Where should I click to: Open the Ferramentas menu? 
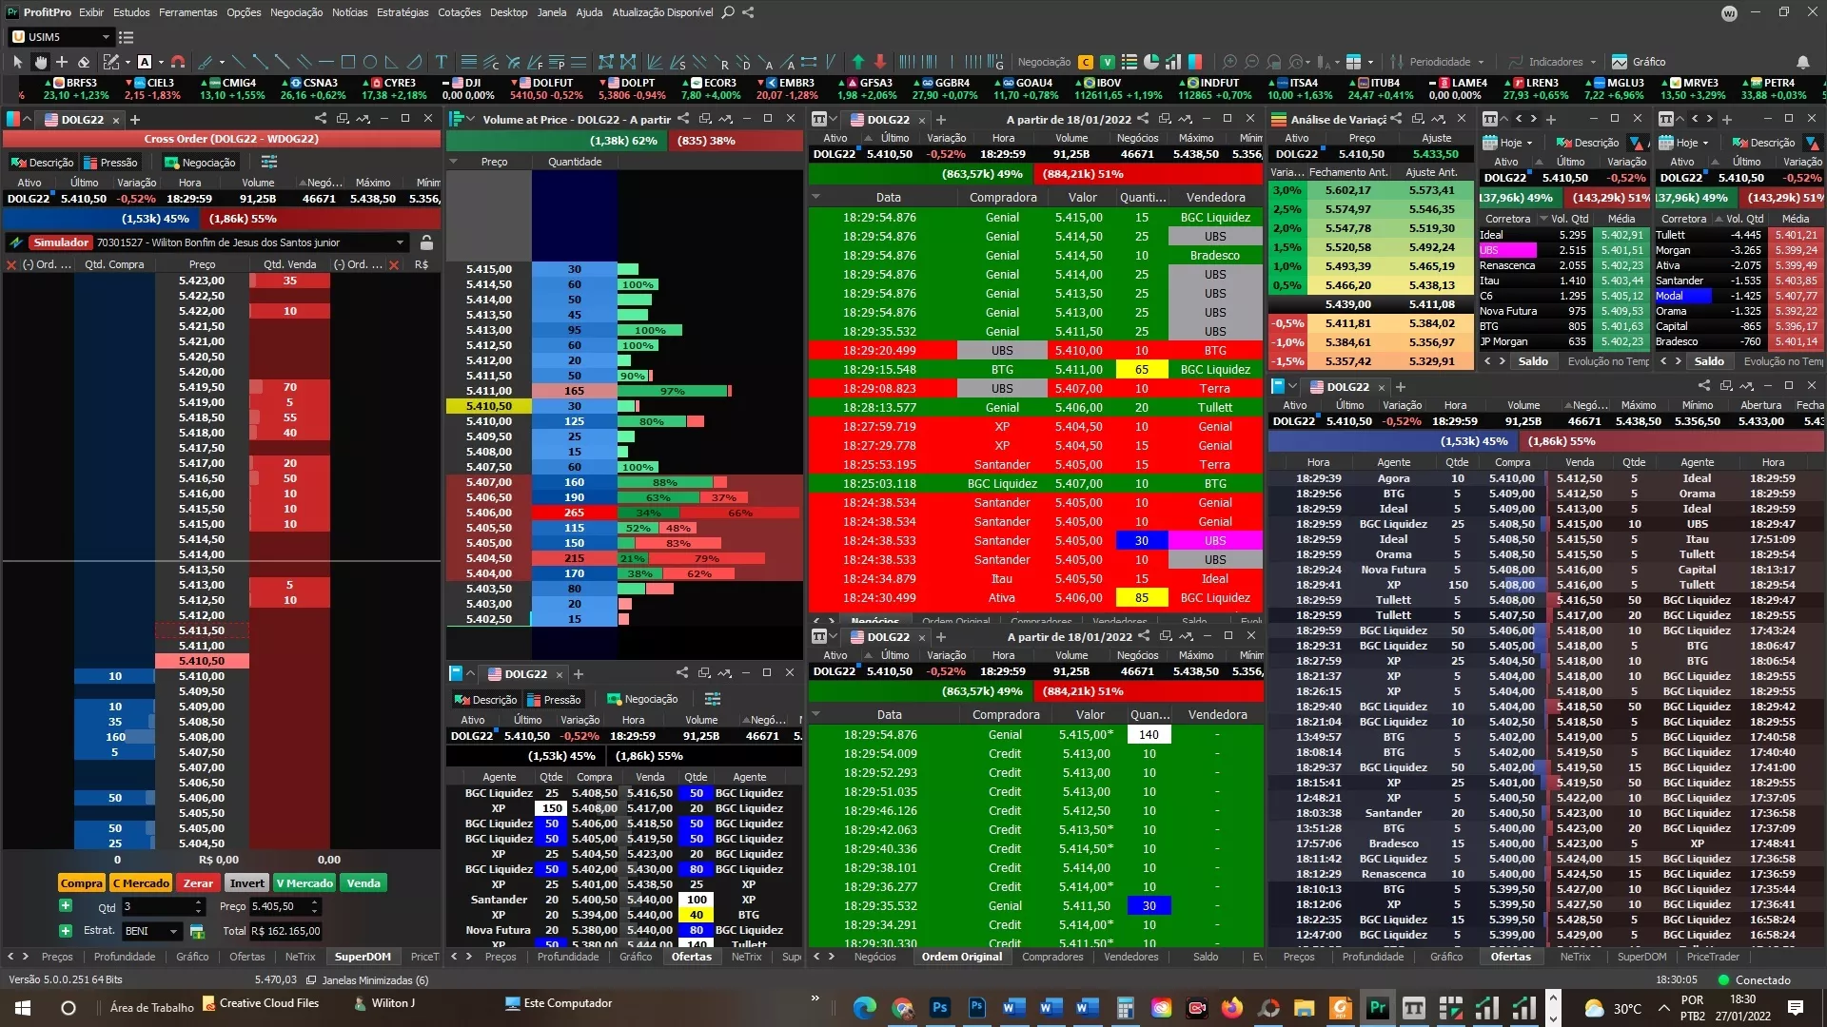tap(187, 12)
